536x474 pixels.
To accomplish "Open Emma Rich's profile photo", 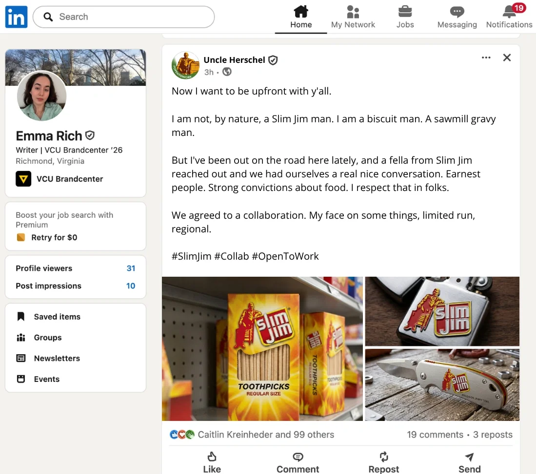I will point(41,96).
